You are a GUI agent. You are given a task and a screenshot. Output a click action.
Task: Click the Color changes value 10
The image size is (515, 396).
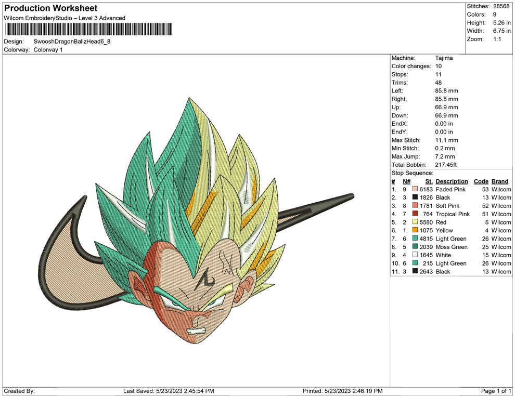439,67
